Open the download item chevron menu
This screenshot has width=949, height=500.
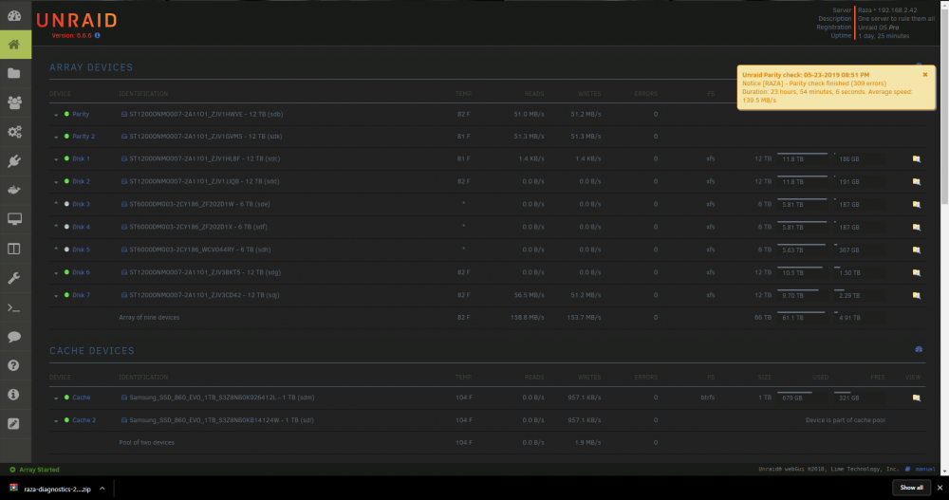coord(102,489)
